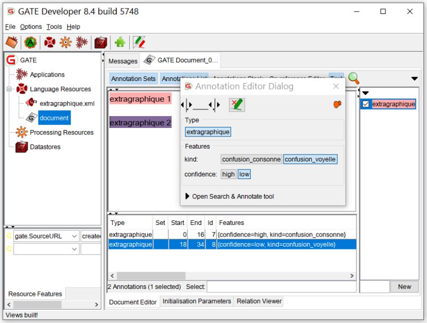
Task: Open the Help menu
Action: click(73, 27)
